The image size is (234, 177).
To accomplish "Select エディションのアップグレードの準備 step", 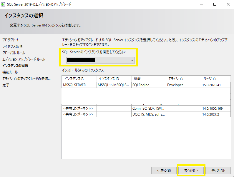I will click(26, 79).
